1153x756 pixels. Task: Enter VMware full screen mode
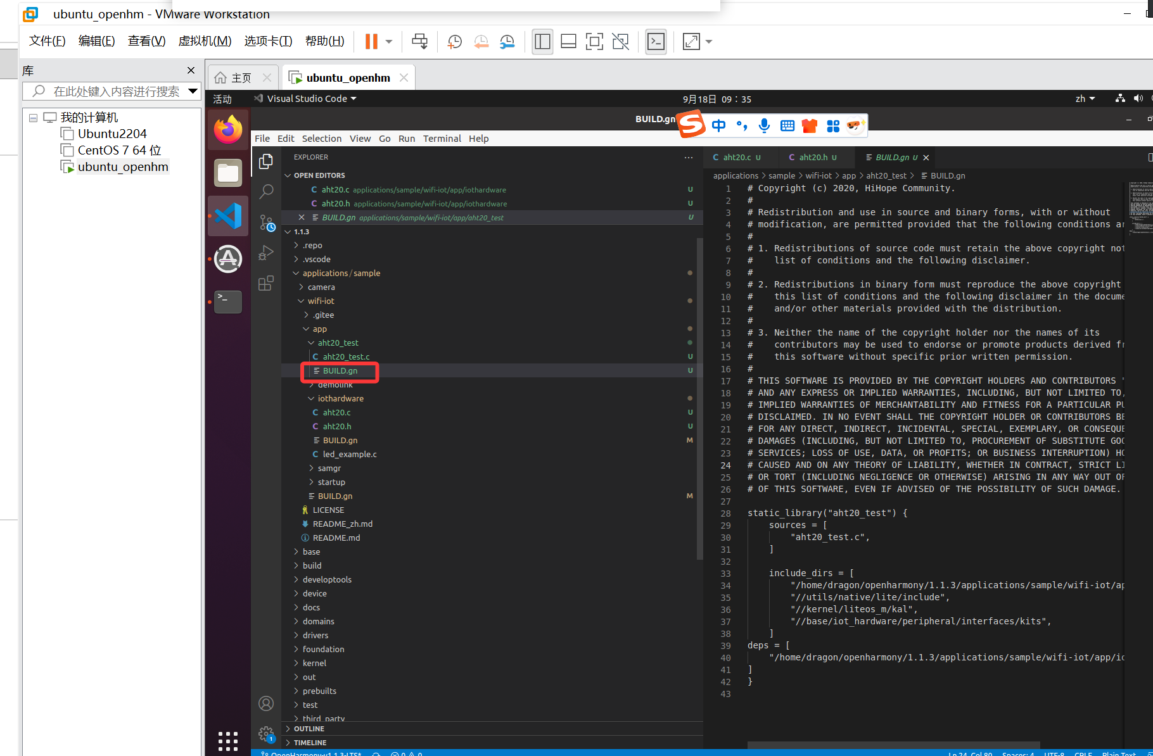(x=594, y=42)
